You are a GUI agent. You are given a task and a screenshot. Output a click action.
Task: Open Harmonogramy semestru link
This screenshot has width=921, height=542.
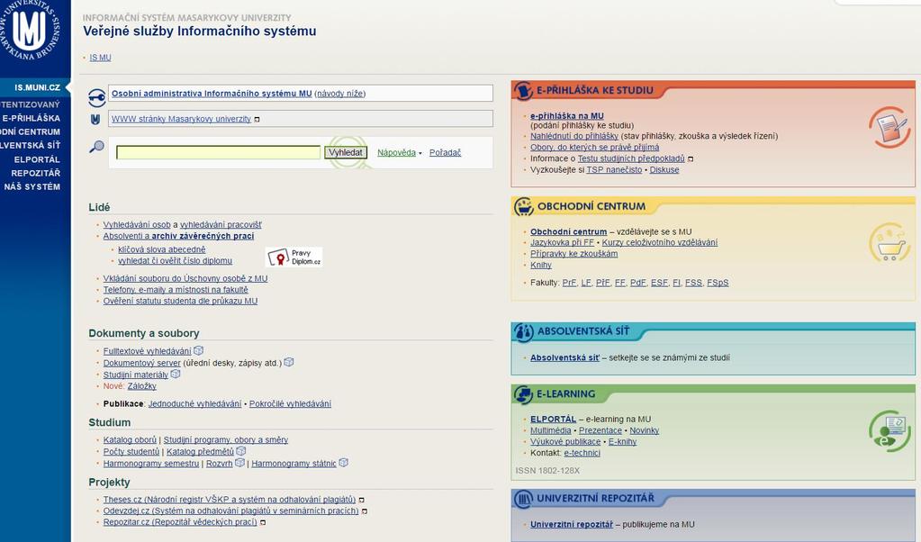pyautogui.click(x=151, y=464)
